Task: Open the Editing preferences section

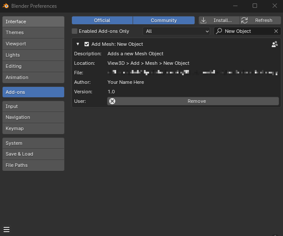Action: pos(33,66)
